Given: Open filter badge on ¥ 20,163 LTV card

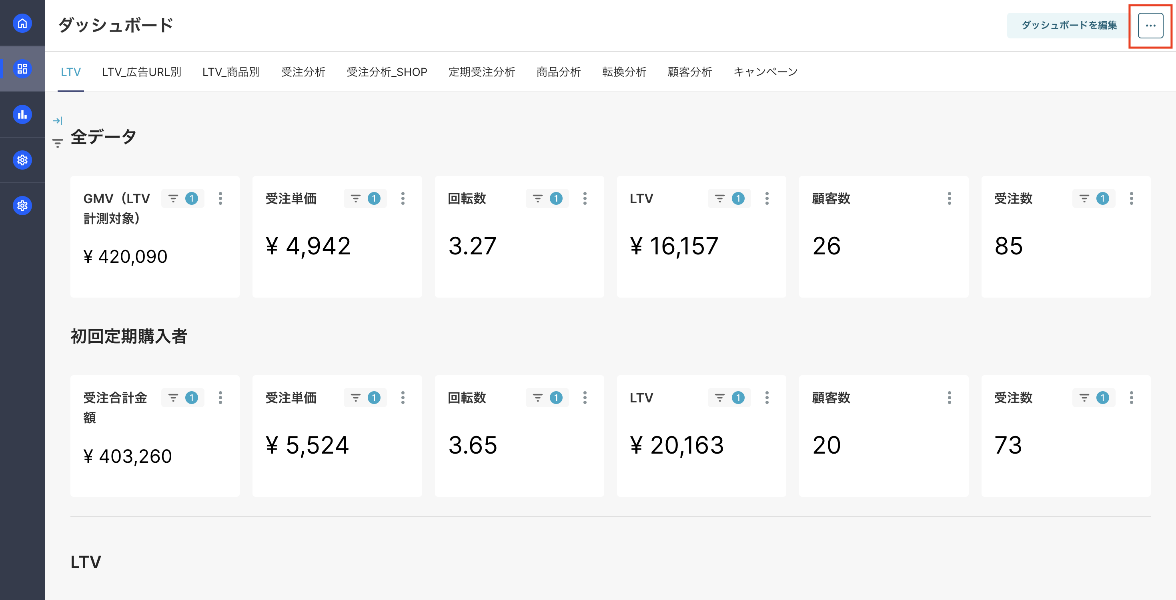Looking at the screenshot, I should (729, 398).
